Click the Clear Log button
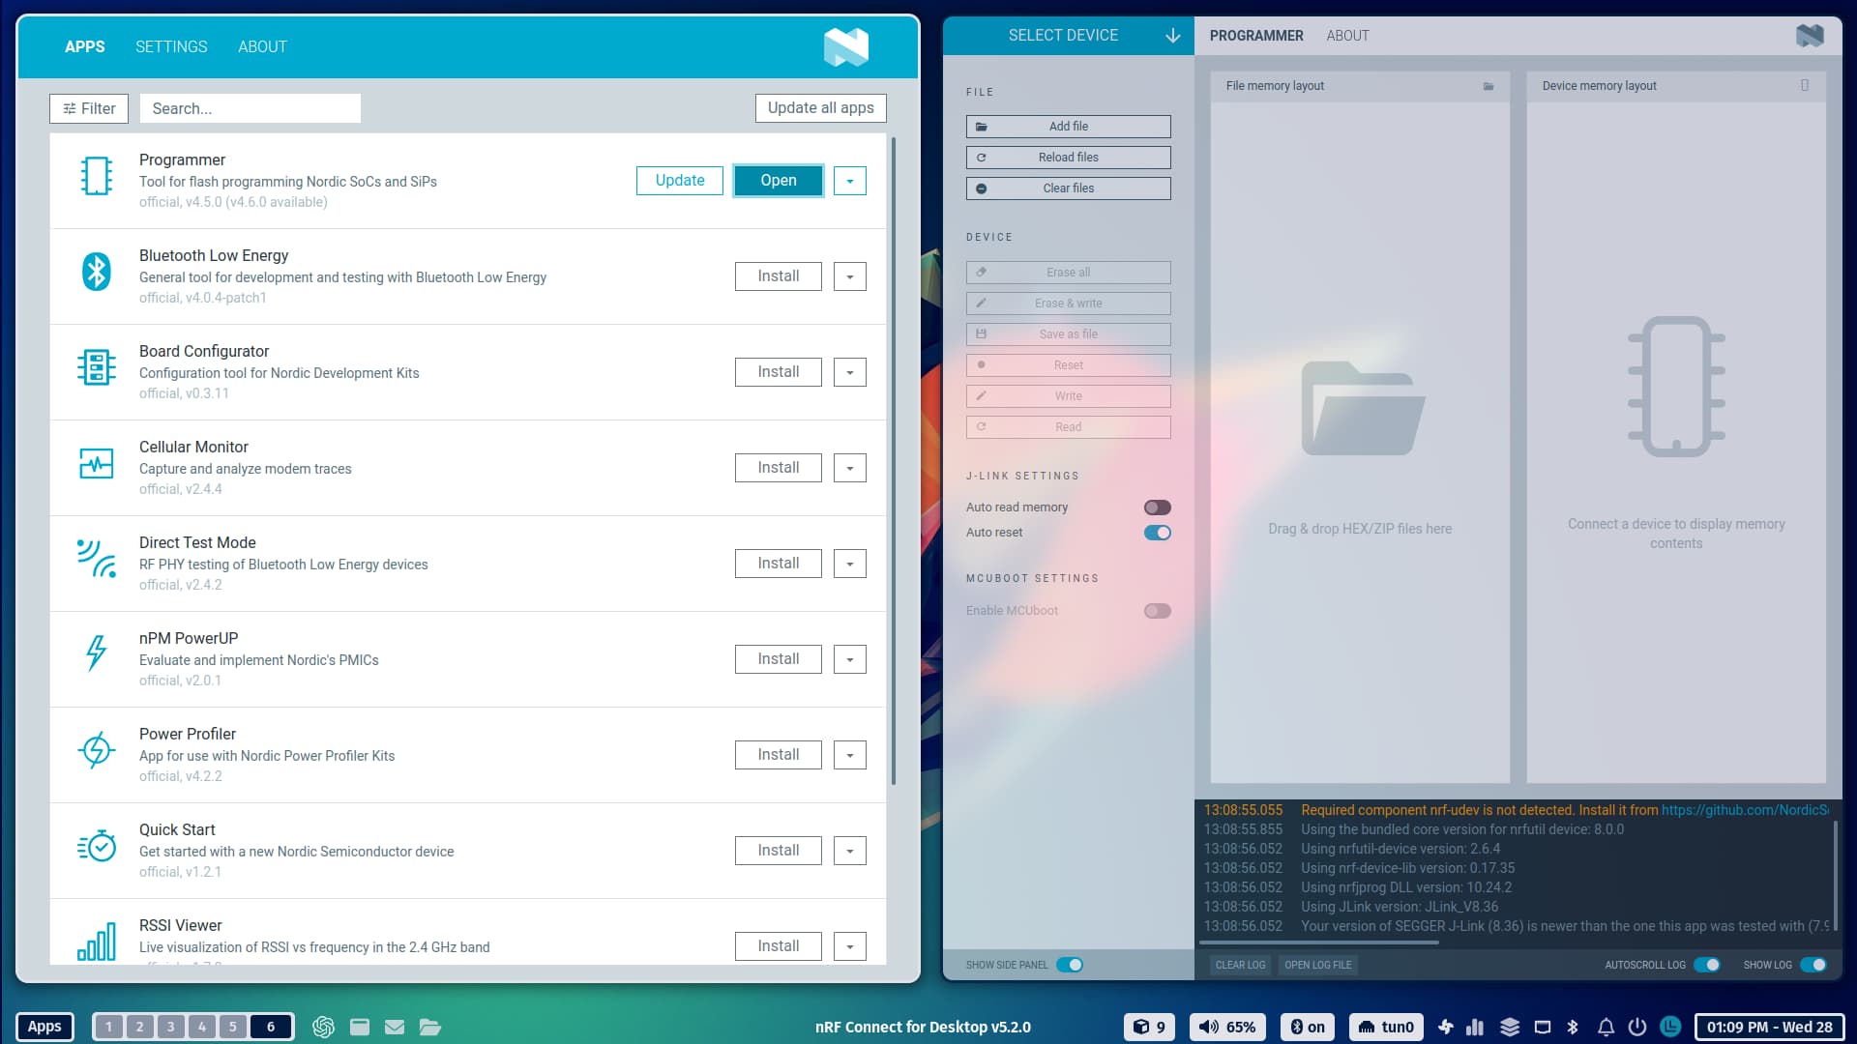This screenshot has height=1044, width=1857. (x=1240, y=965)
